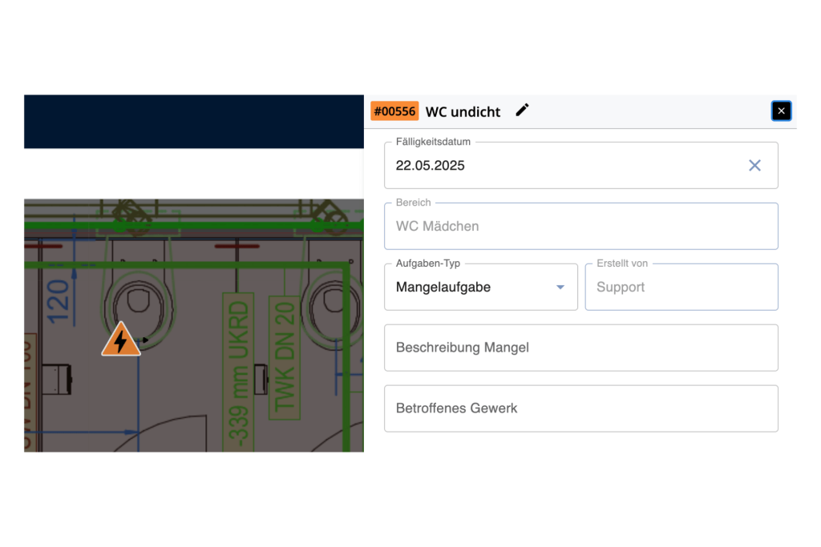This screenshot has height=547, width=821.
Task: Click the dropdown arrow next to Mangelaufgabe
Action: 560,288
